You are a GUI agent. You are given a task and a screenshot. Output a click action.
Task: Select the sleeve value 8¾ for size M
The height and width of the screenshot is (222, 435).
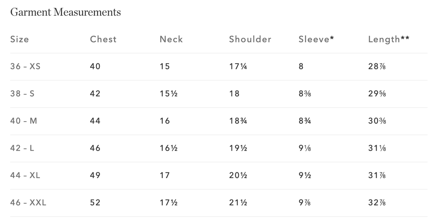304,121
